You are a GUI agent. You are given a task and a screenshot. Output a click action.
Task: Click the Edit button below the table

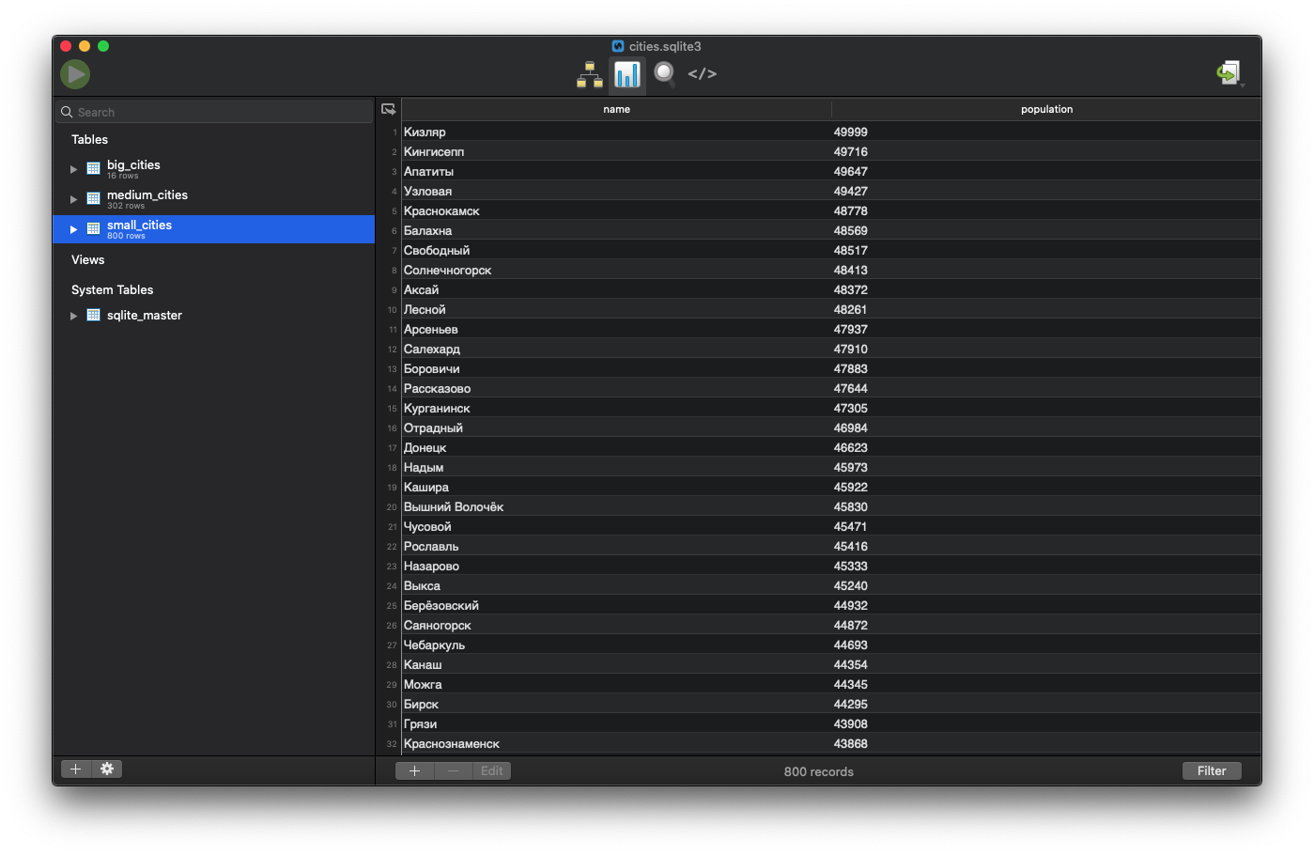(492, 771)
